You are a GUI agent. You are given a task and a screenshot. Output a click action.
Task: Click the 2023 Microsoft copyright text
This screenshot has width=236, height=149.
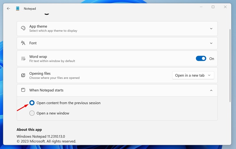46,141
